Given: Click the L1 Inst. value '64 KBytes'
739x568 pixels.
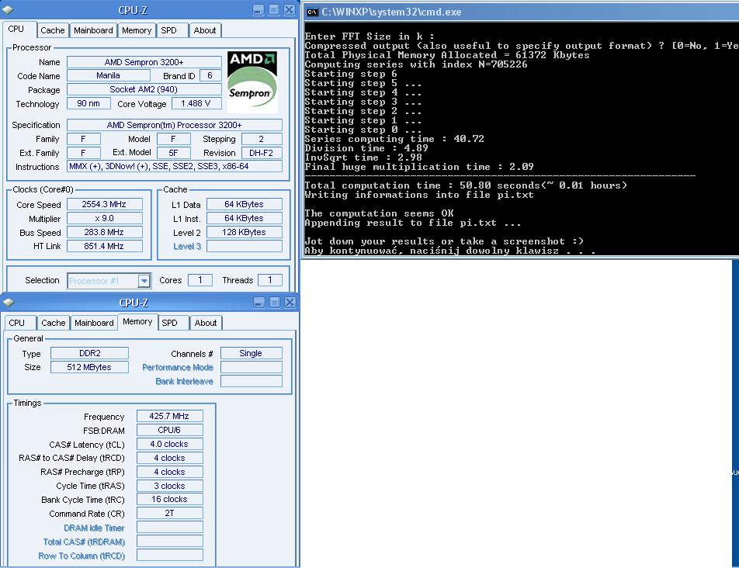Looking at the screenshot, I should click(244, 218).
